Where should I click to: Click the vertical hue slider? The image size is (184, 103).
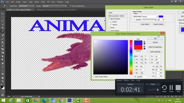(131, 57)
